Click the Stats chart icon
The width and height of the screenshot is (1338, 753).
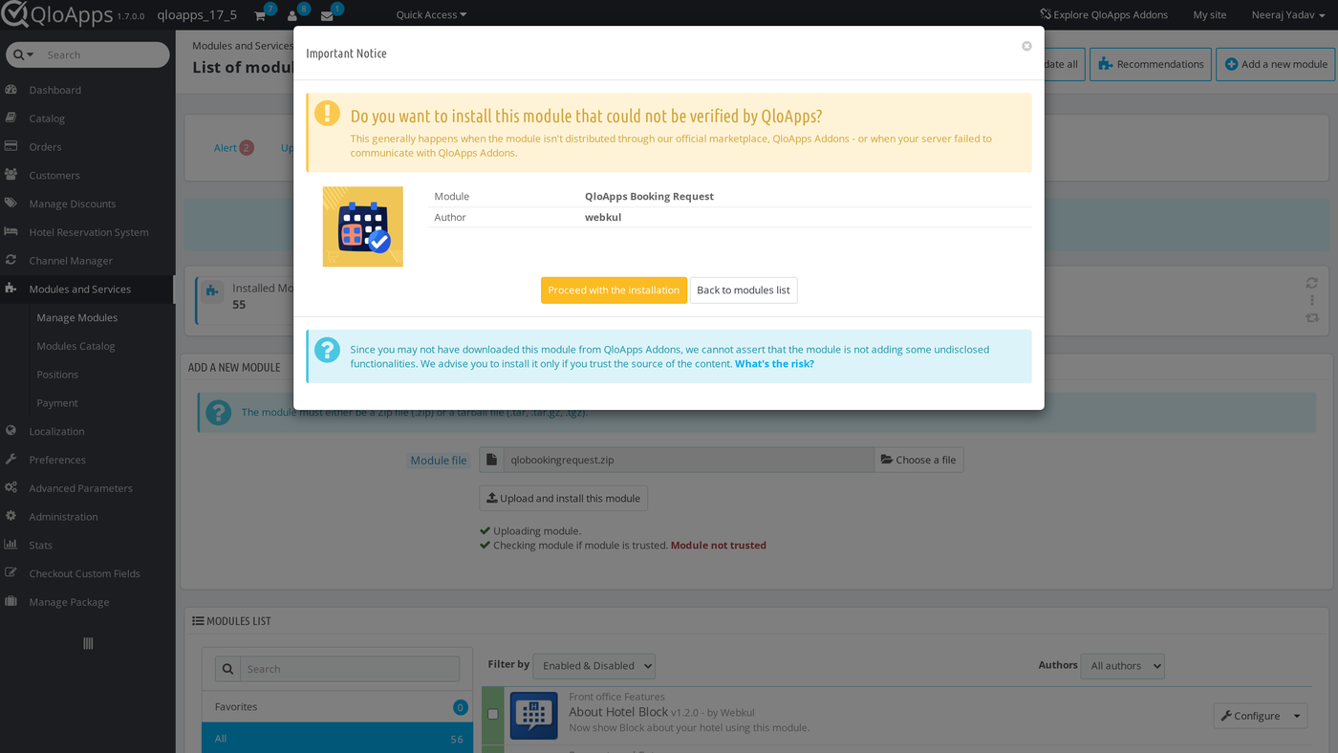(11, 545)
